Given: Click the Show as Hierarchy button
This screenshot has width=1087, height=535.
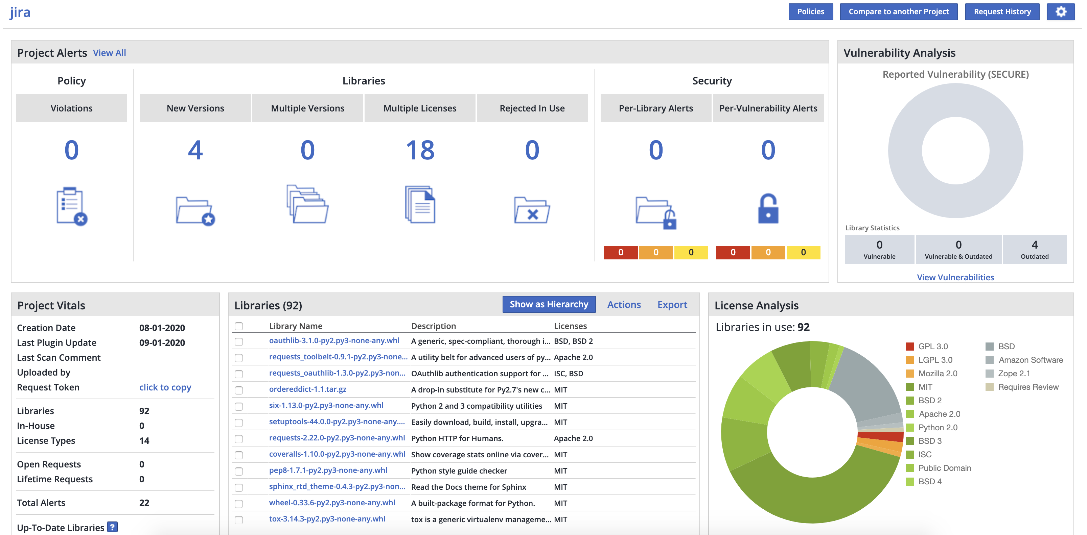Looking at the screenshot, I should pos(549,304).
